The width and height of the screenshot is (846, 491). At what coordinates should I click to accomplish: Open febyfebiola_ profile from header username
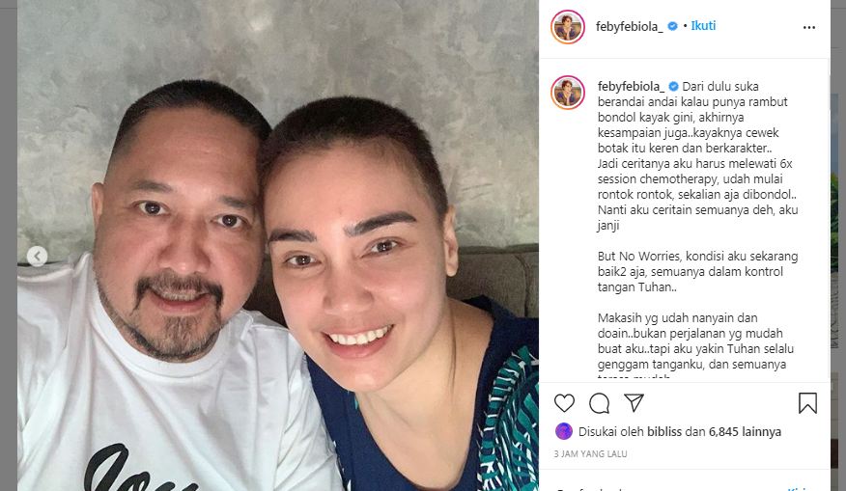pyautogui.click(x=629, y=26)
